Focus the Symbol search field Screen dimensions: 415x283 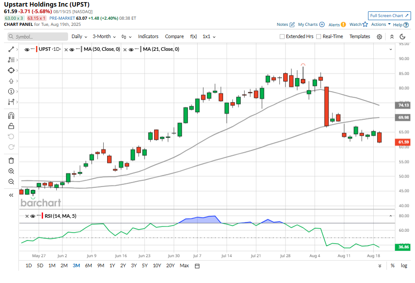click(38, 37)
